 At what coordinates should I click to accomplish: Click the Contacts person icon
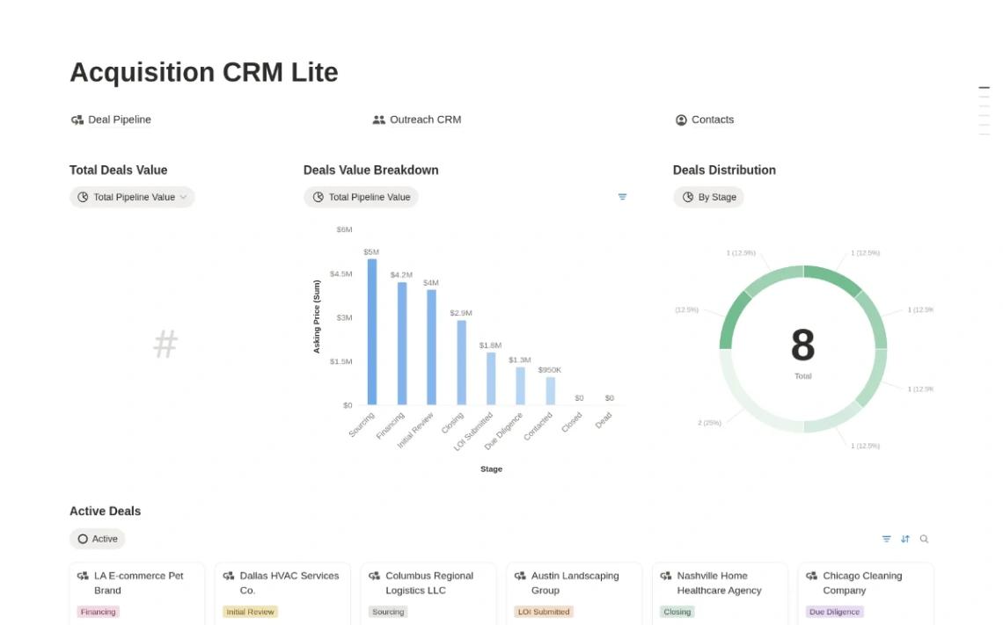(681, 120)
